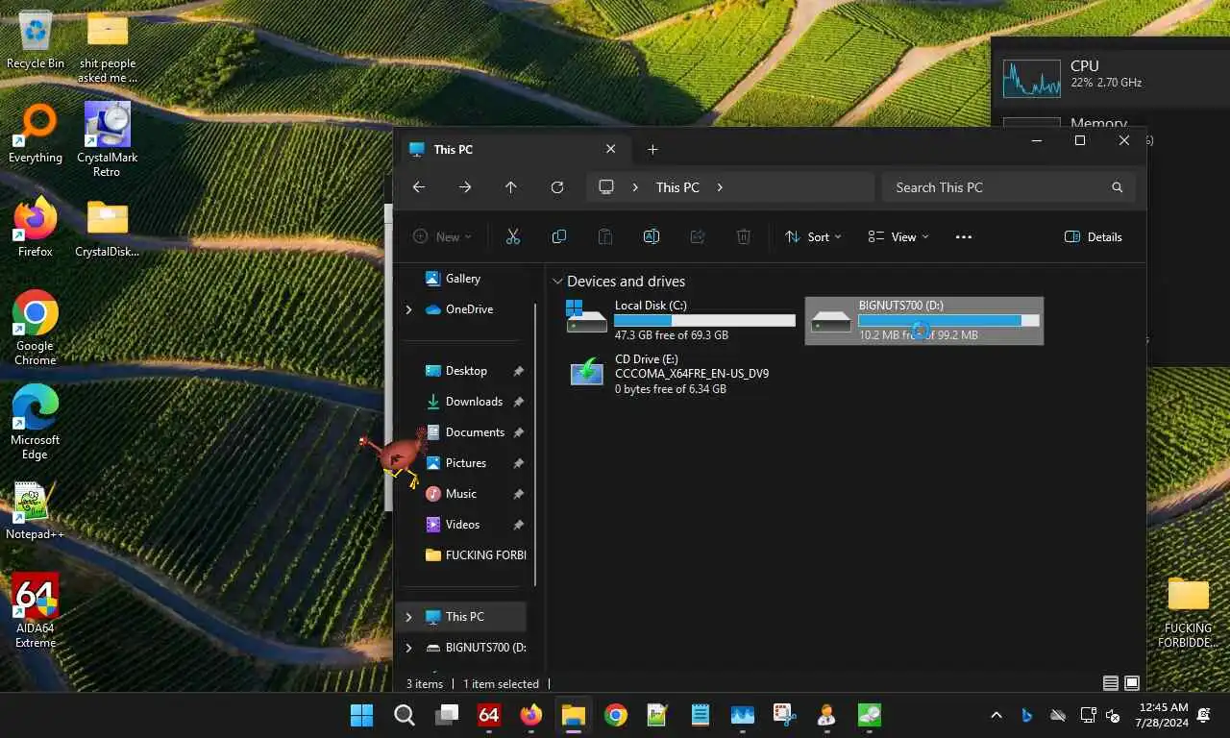Image resolution: width=1230 pixels, height=738 pixels.
Task: Open the Sort dropdown menu
Action: tap(813, 236)
